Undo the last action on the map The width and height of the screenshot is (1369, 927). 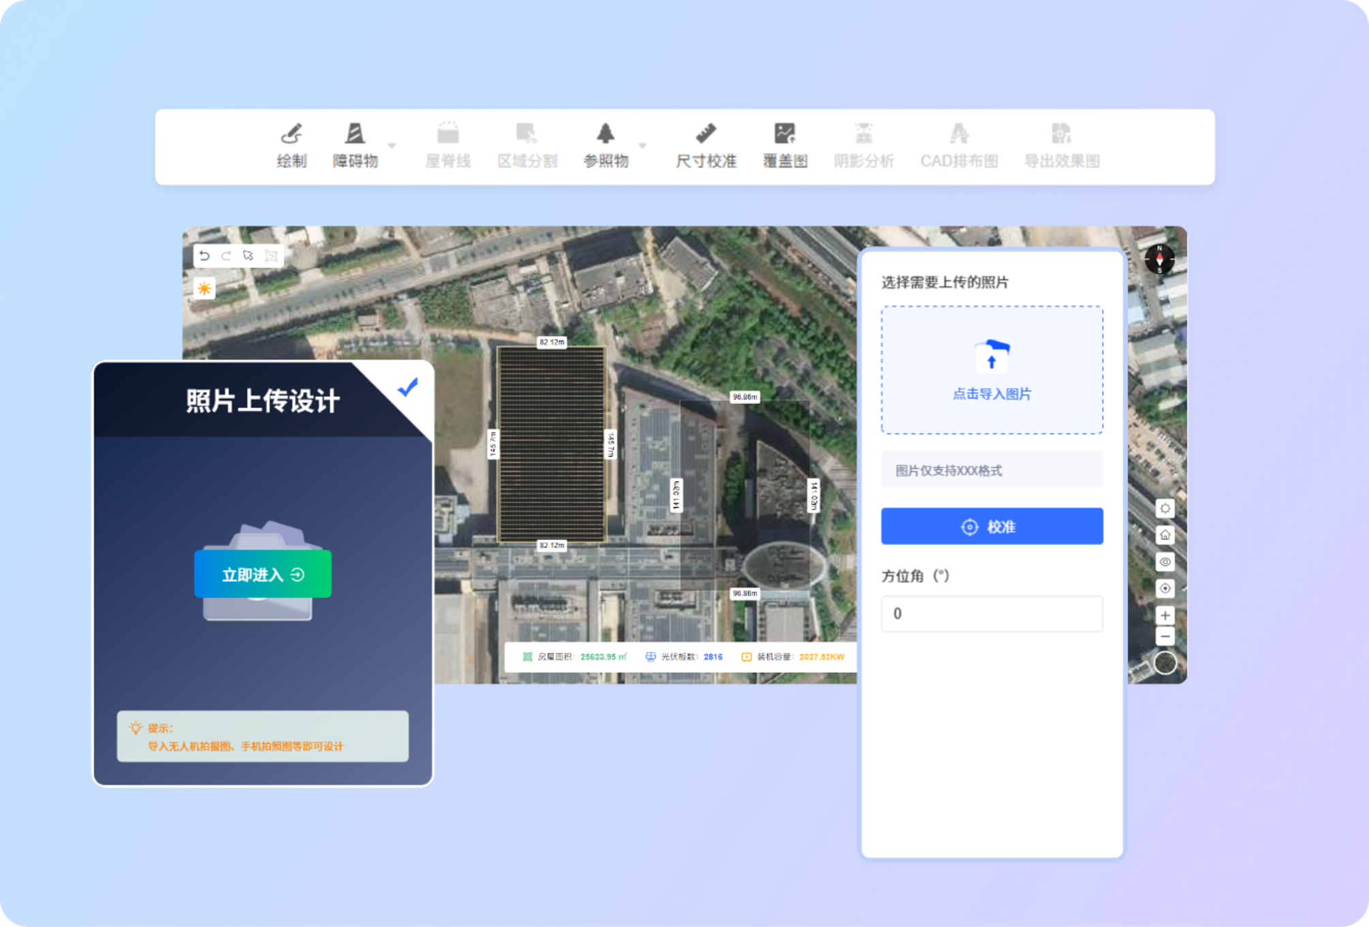point(204,255)
